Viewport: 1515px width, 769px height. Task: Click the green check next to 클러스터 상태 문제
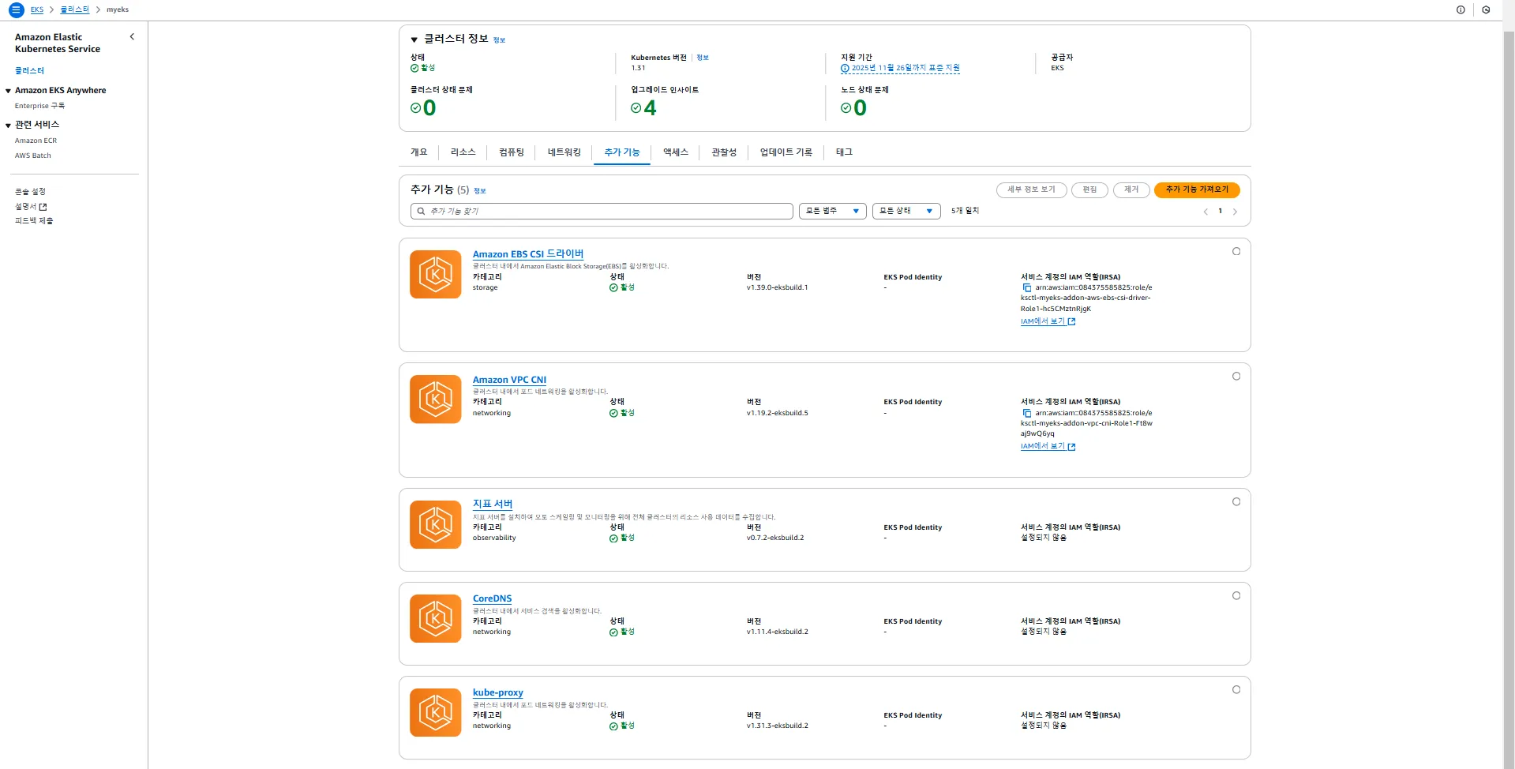[415, 108]
